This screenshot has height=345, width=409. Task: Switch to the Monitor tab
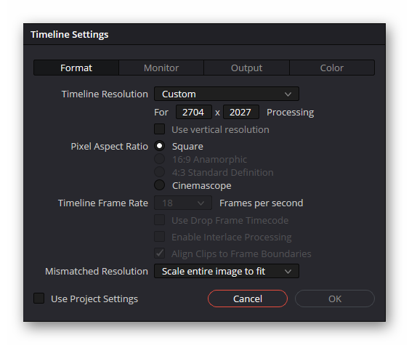click(161, 68)
